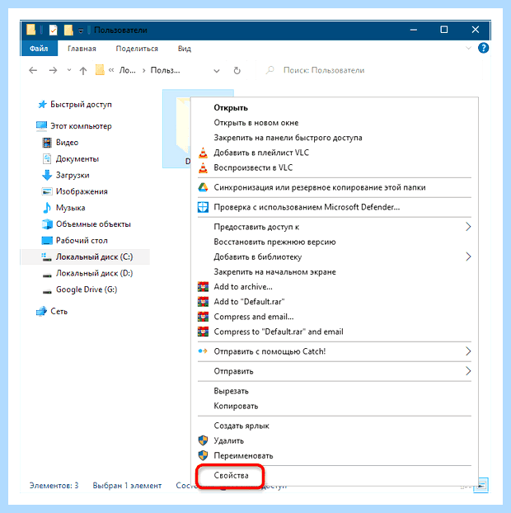Choose Открыть in the context menu
Image resolution: width=511 pixels, height=513 pixels.
335,108
